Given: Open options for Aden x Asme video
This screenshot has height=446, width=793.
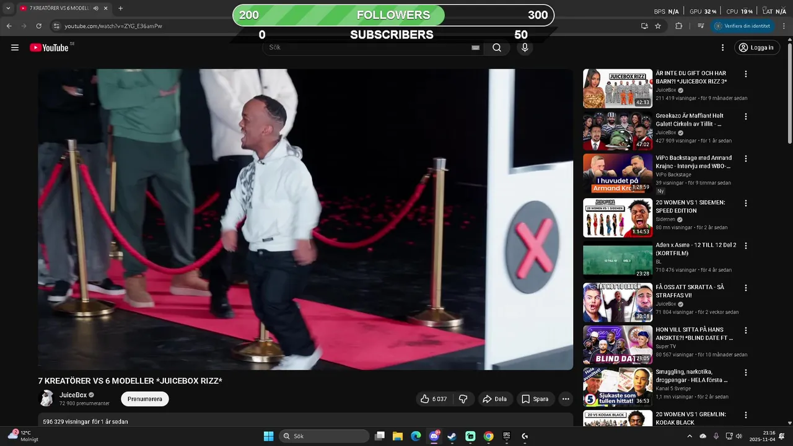Looking at the screenshot, I should click(746, 245).
